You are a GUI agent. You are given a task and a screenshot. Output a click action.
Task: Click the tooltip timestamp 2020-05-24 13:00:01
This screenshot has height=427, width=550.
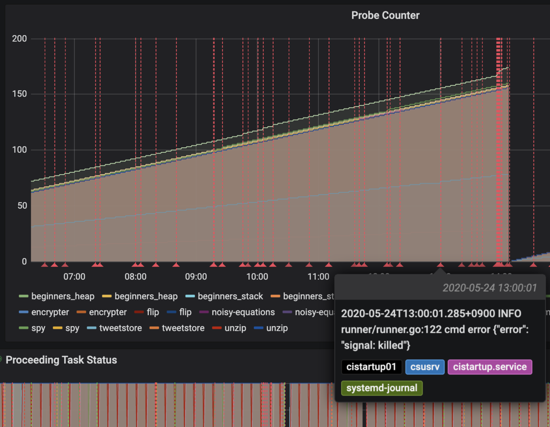tap(489, 288)
